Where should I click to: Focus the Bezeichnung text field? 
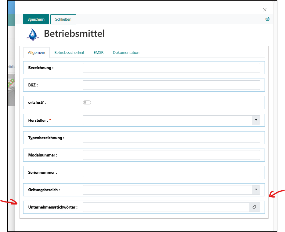(x=171, y=68)
